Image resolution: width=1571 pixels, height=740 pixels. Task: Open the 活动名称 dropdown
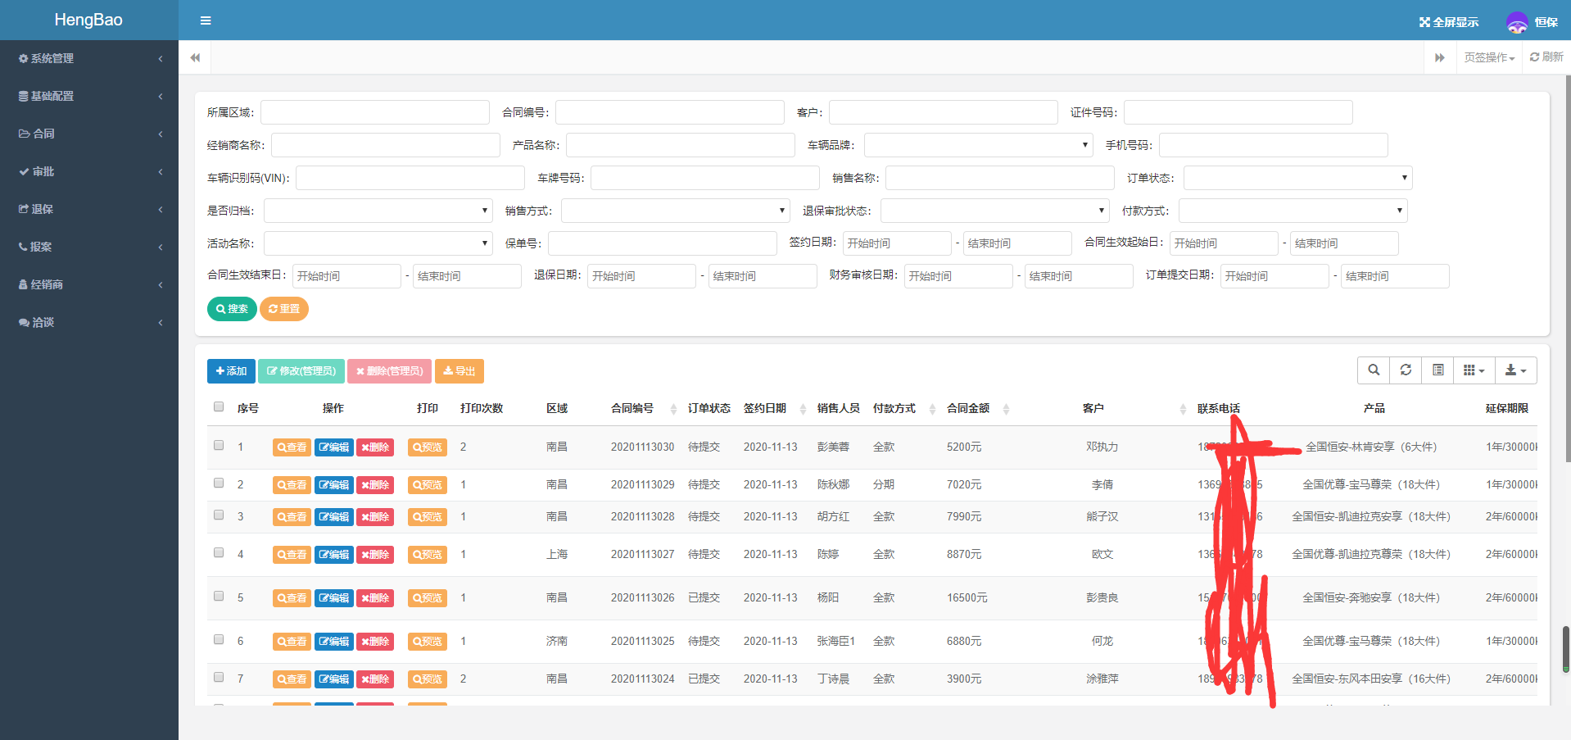click(378, 243)
